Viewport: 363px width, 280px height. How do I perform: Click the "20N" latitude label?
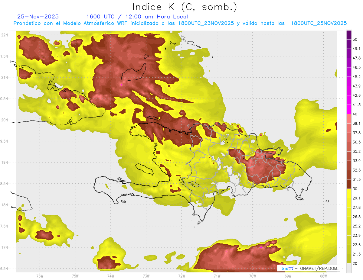coord(5,120)
